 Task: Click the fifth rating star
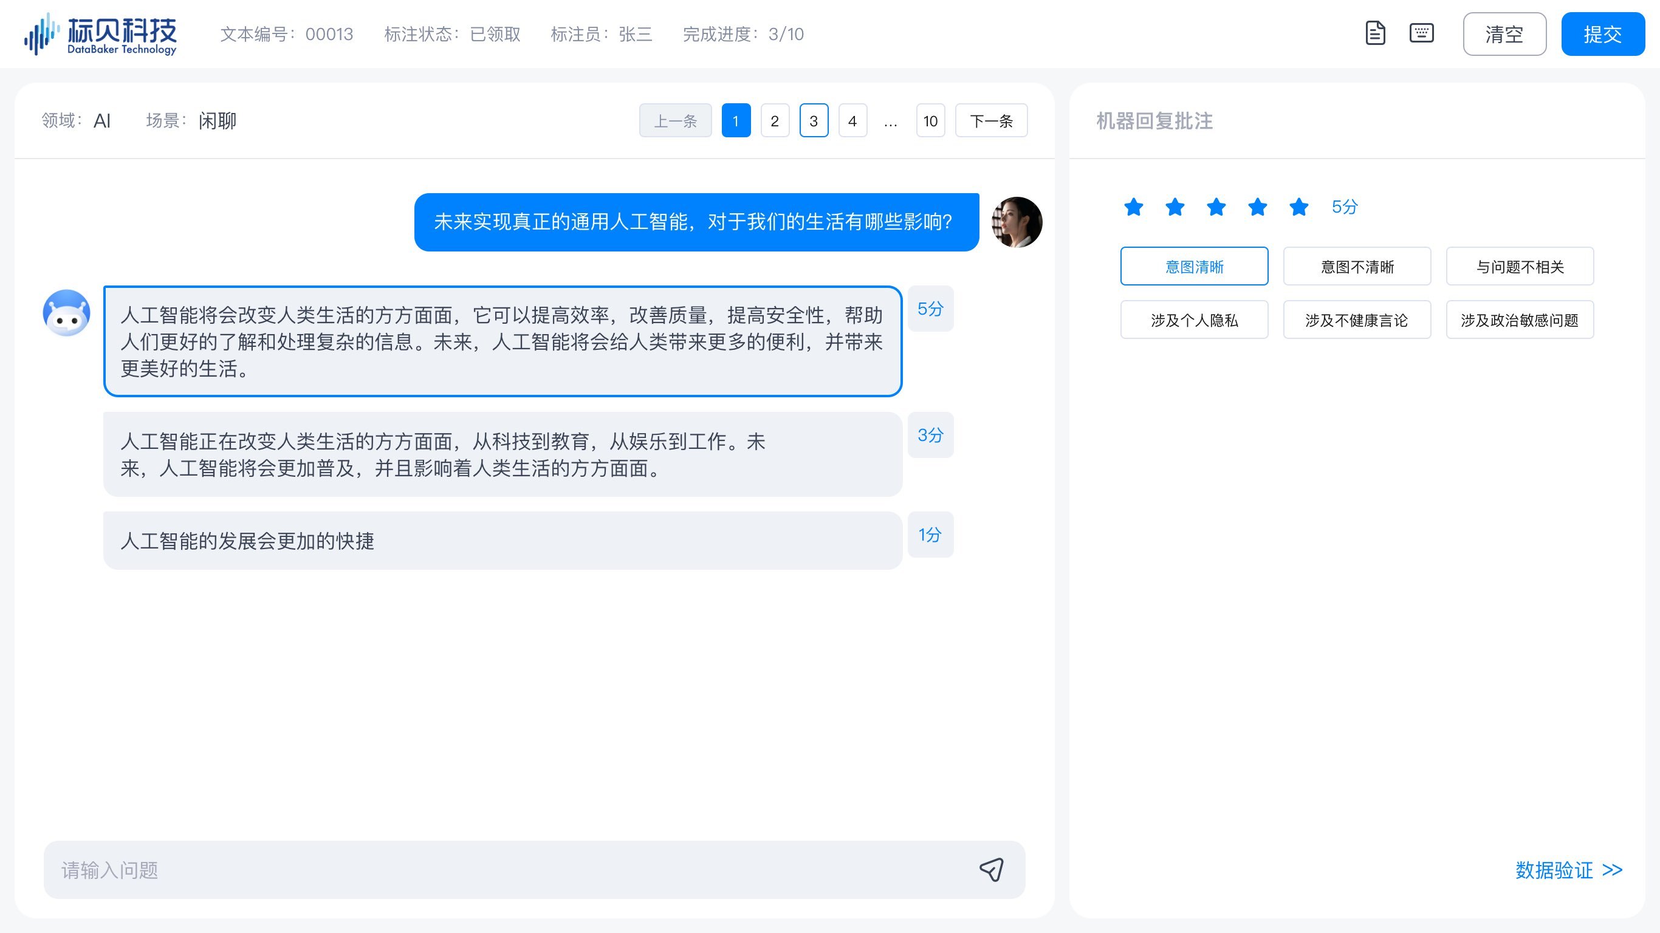click(x=1298, y=207)
